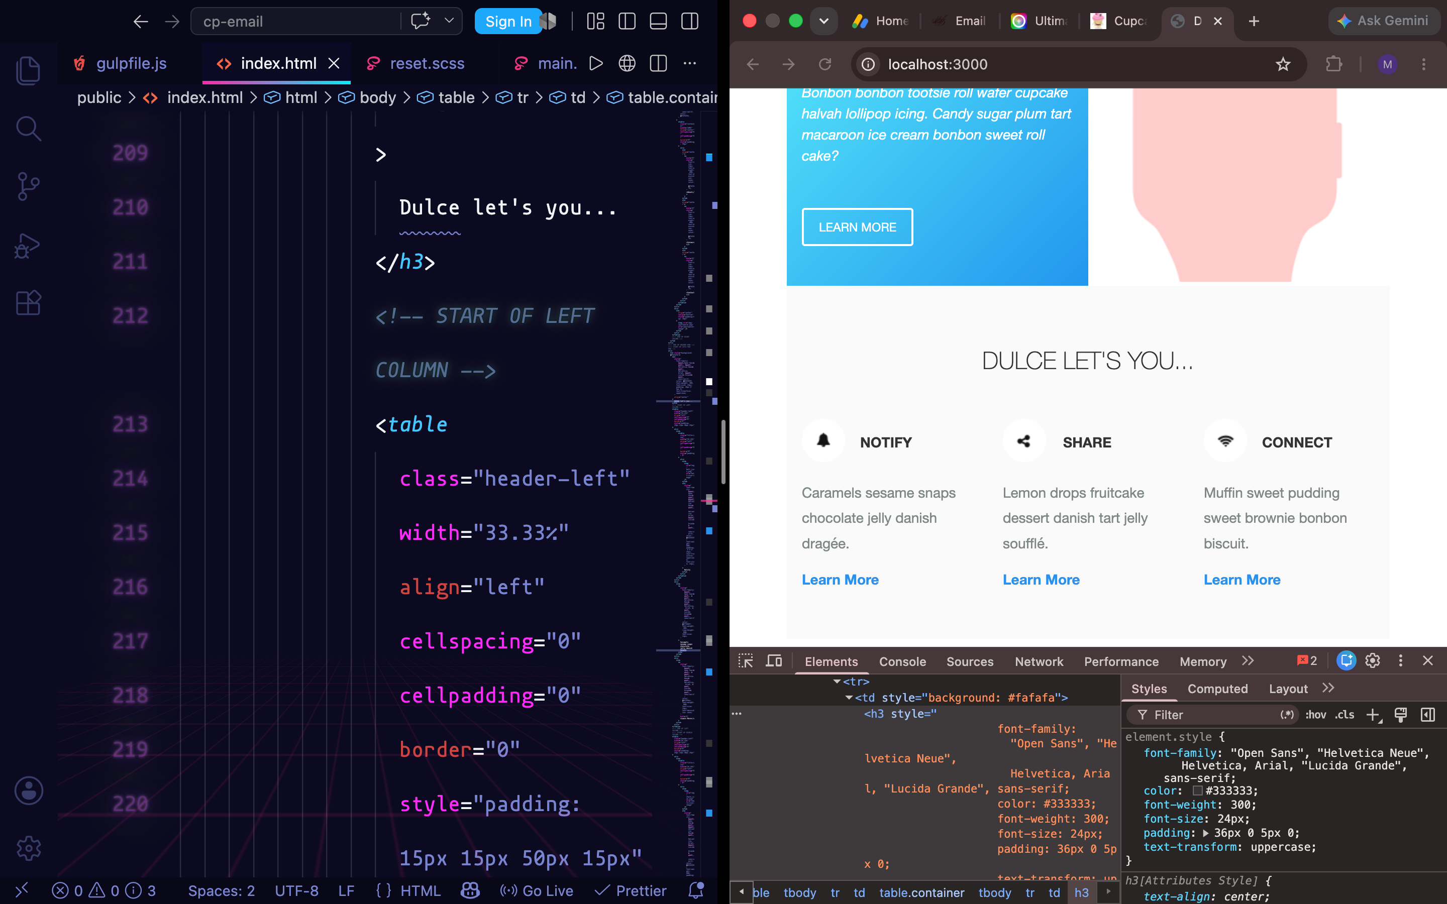
Task: Open Customize Layout in VS Code title bar
Action: click(595, 22)
